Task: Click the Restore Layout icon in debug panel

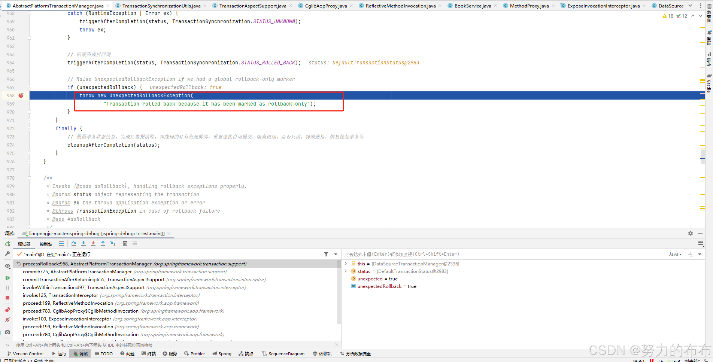Action: (x=701, y=244)
